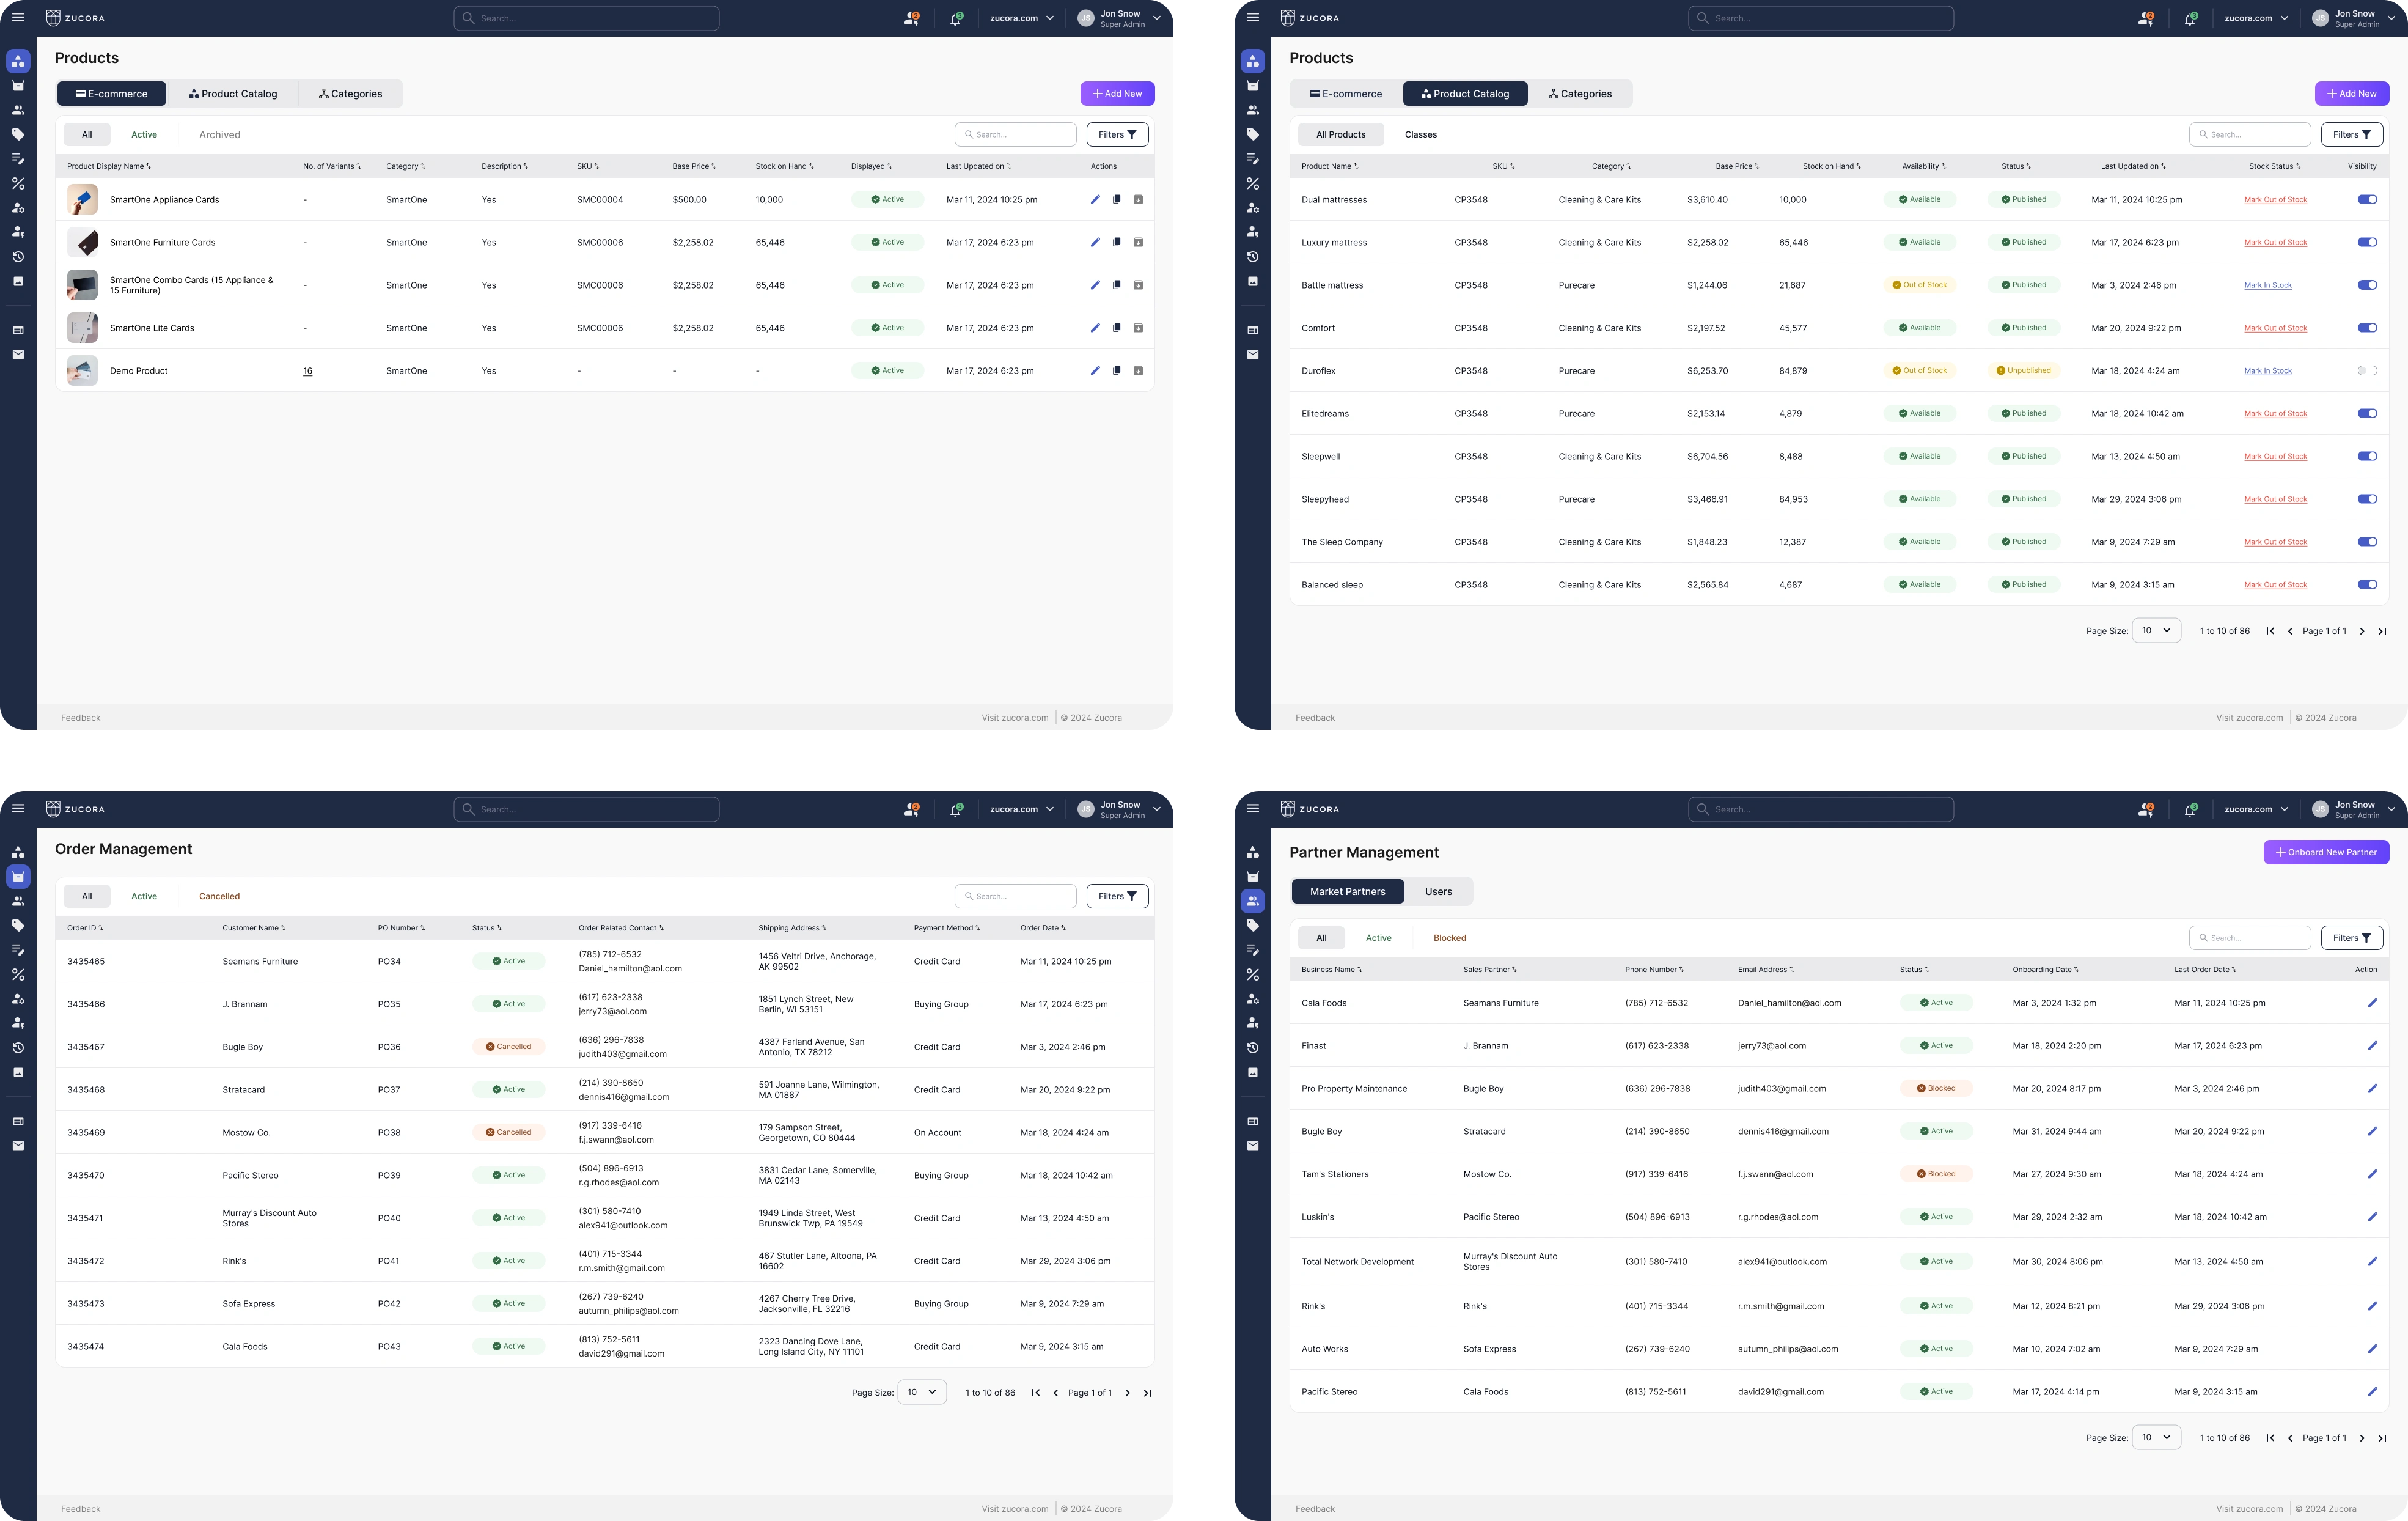Viewport: 2408px width, 1521px height.
Task: Turn off visibility for Balanced sleep
Action: click(2367, 585)
